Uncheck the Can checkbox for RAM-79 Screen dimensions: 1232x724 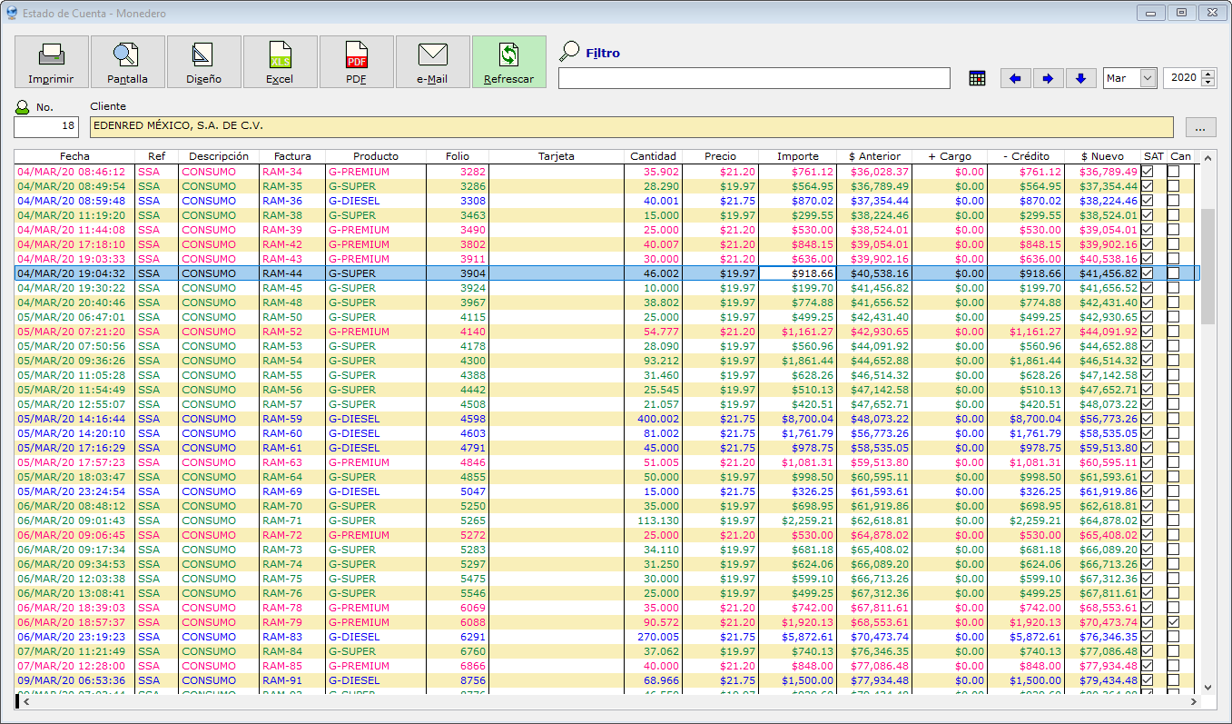click(1173, 622)
